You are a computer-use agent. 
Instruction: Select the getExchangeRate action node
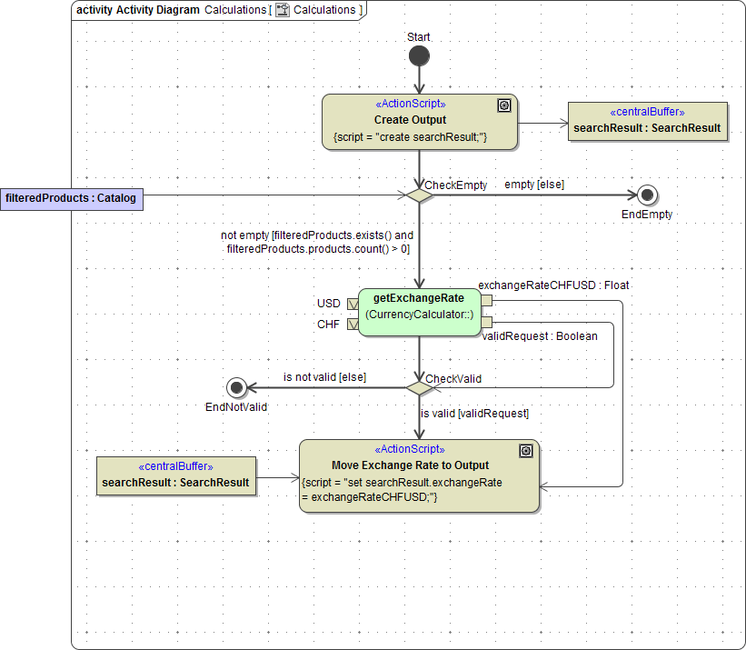pos(419,312)
